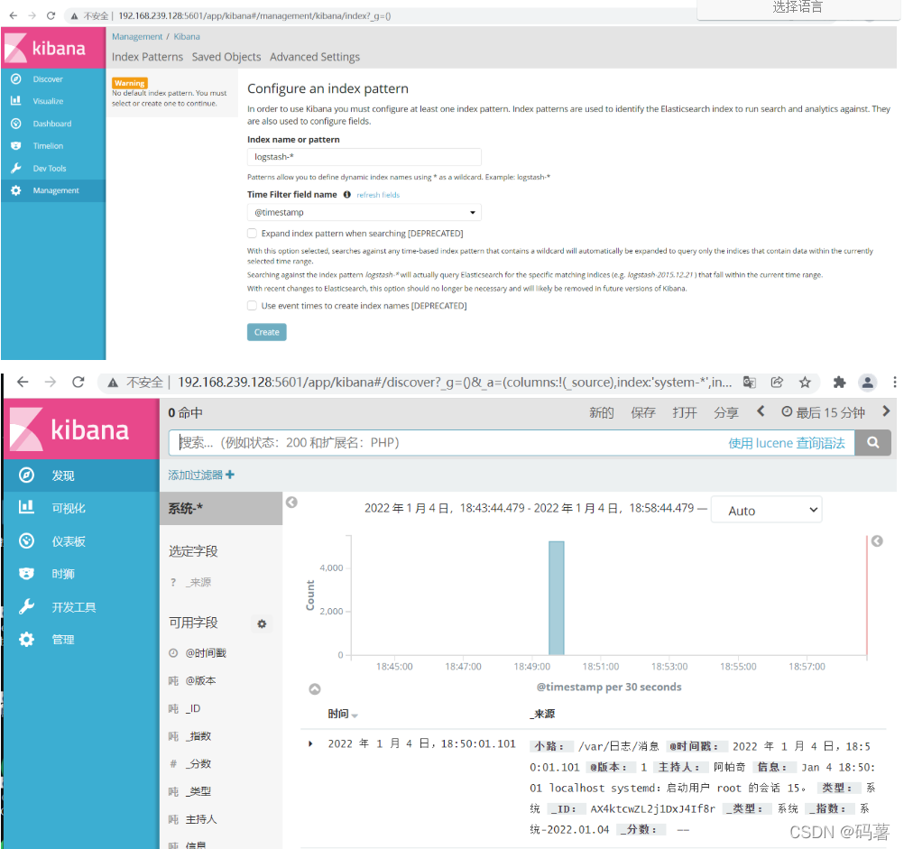Image resolution: width=904 pixels, height=849 pixels.
Task: Click the histogram bar at 18:50
Action: (x=557, y=597)
